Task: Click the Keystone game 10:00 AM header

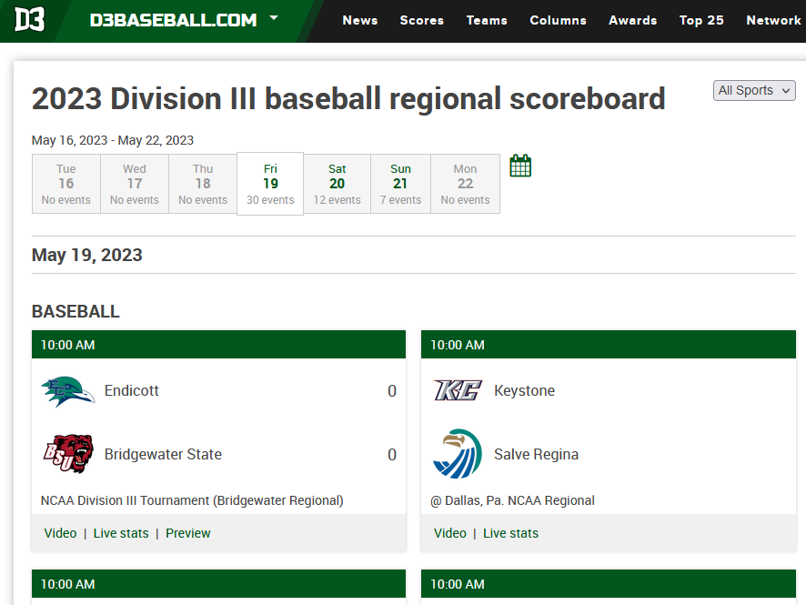Action: pyautogui.click(x=608, y=345)
